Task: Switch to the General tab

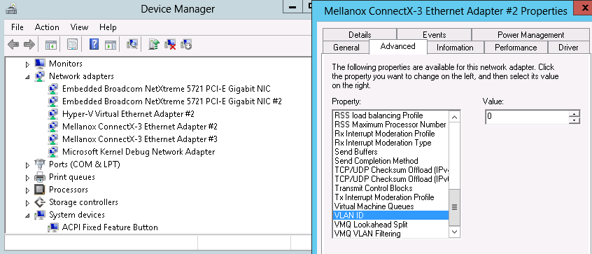Action: point(346,48)
